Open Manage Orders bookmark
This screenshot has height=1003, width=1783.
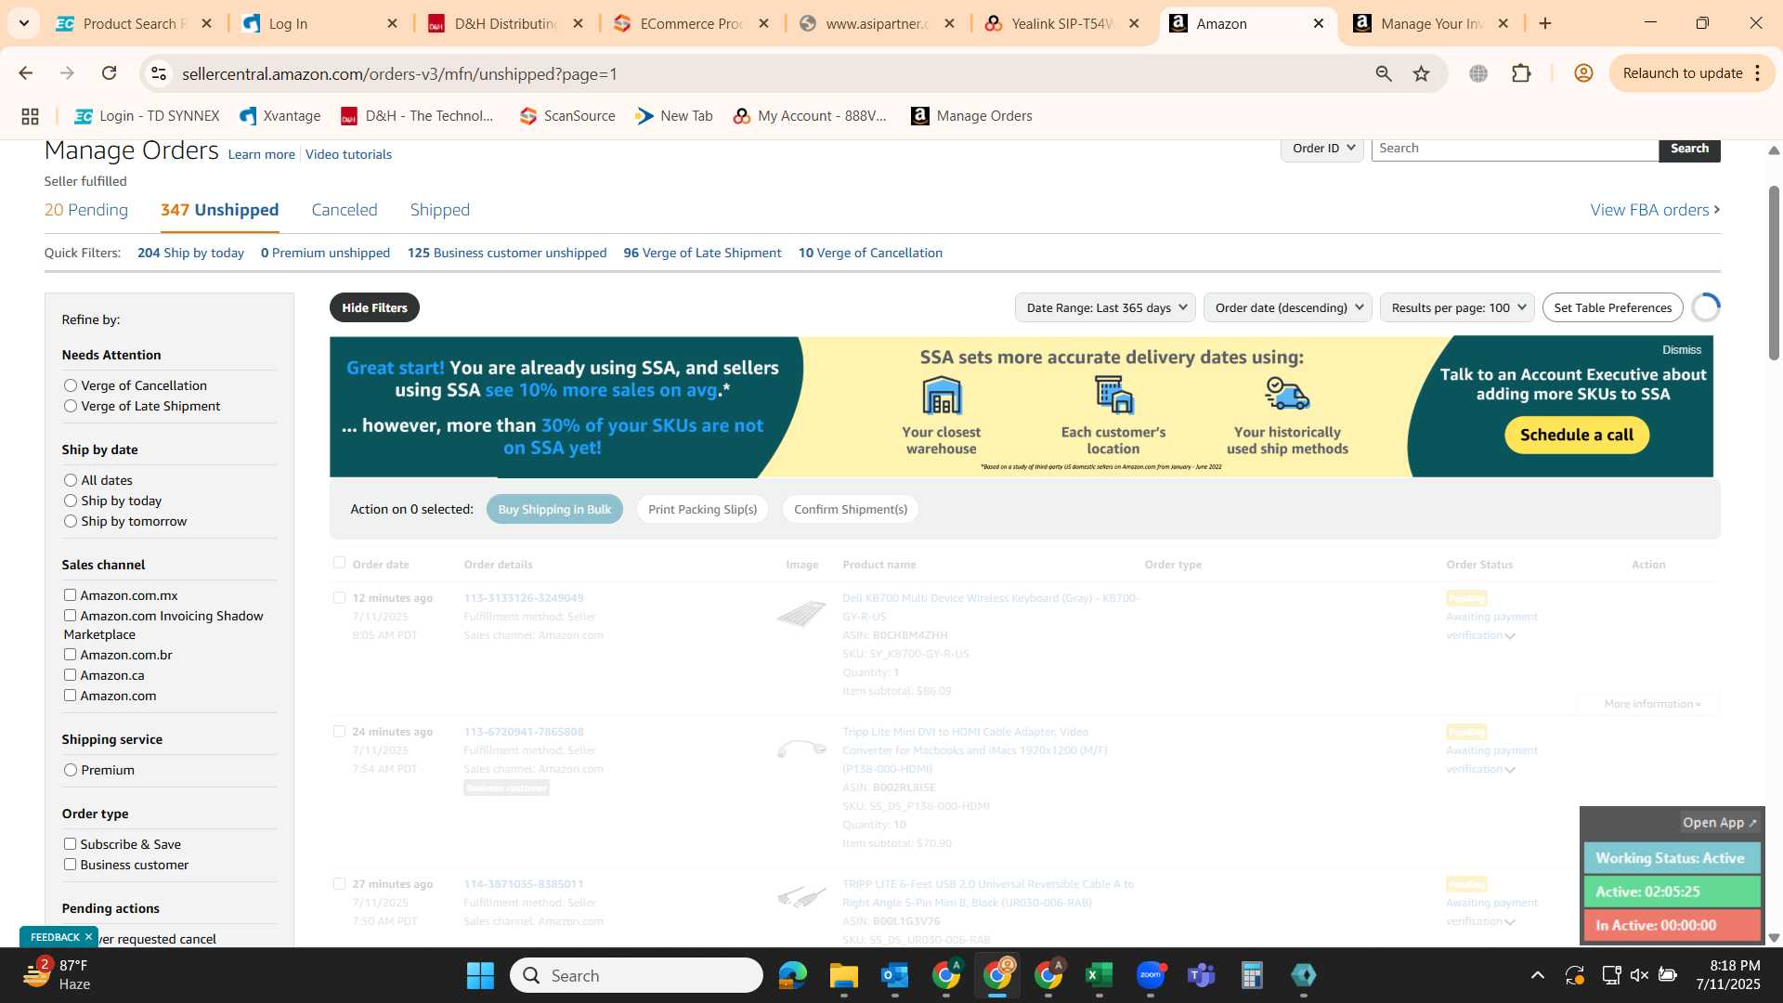point(972,116)
